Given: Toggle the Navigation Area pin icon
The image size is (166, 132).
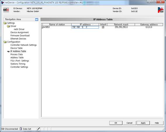Looking at the screenshot, I should click(x=36, y=19).
